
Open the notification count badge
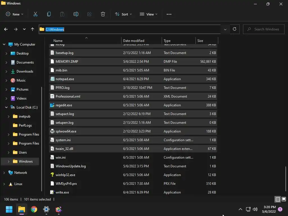pos(280,209)
